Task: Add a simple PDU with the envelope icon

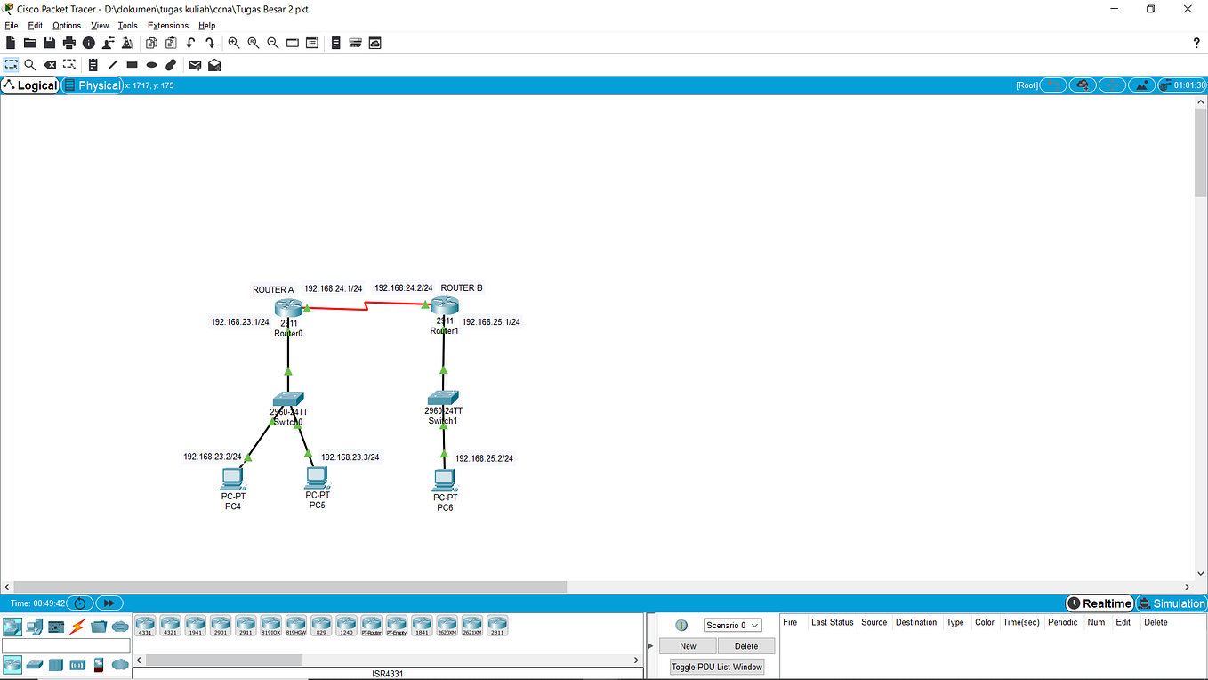Action: tap(195, 65)
